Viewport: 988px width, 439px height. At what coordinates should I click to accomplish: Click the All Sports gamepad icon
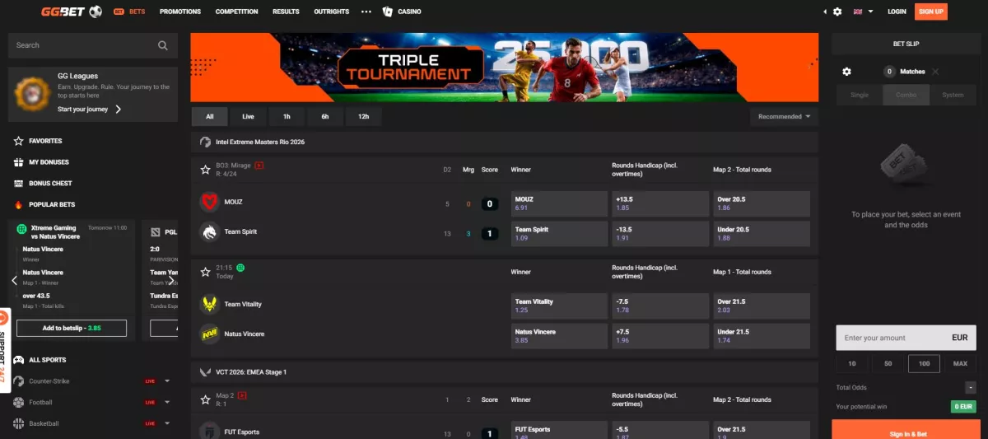point(18,360)
